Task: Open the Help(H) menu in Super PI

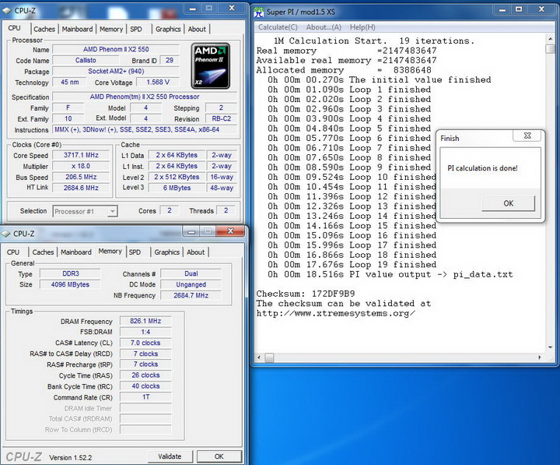Action: tap(362, 27)
